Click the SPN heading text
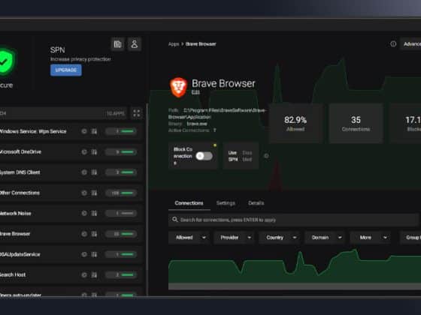 (57, 50)
